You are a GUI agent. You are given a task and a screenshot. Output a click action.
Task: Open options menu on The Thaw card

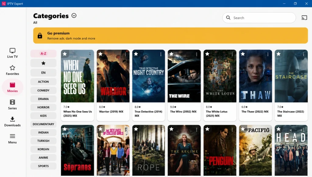(x=268, y=54)
